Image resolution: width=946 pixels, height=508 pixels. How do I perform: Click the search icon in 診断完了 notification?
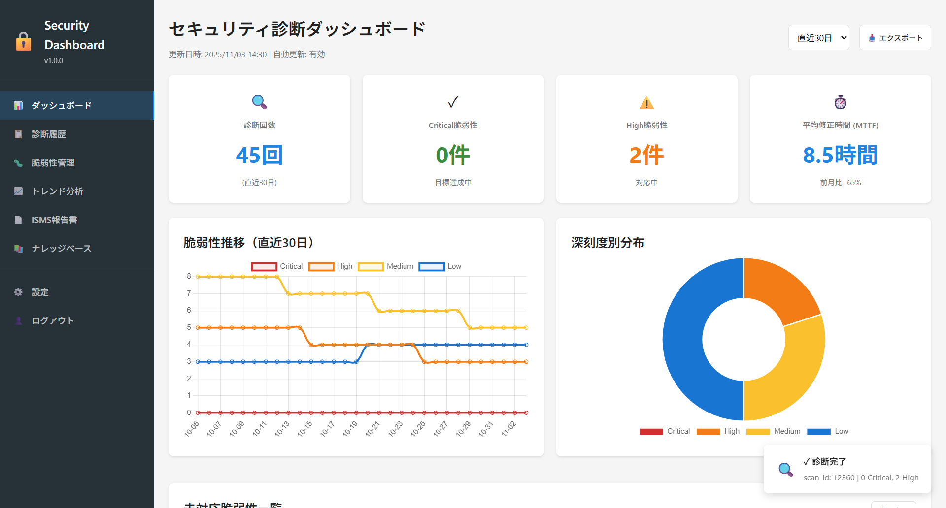pos(786,469)
